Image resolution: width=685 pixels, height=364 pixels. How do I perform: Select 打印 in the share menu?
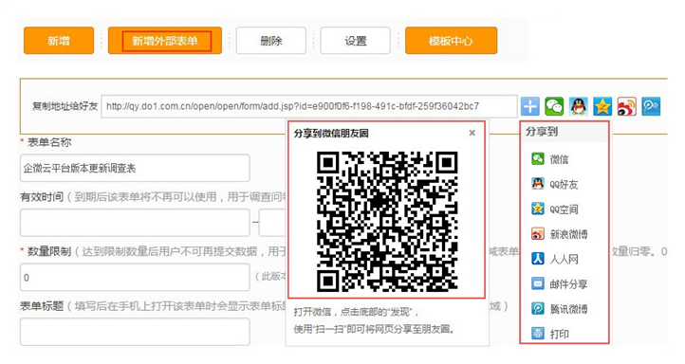[x=550, y=334]
